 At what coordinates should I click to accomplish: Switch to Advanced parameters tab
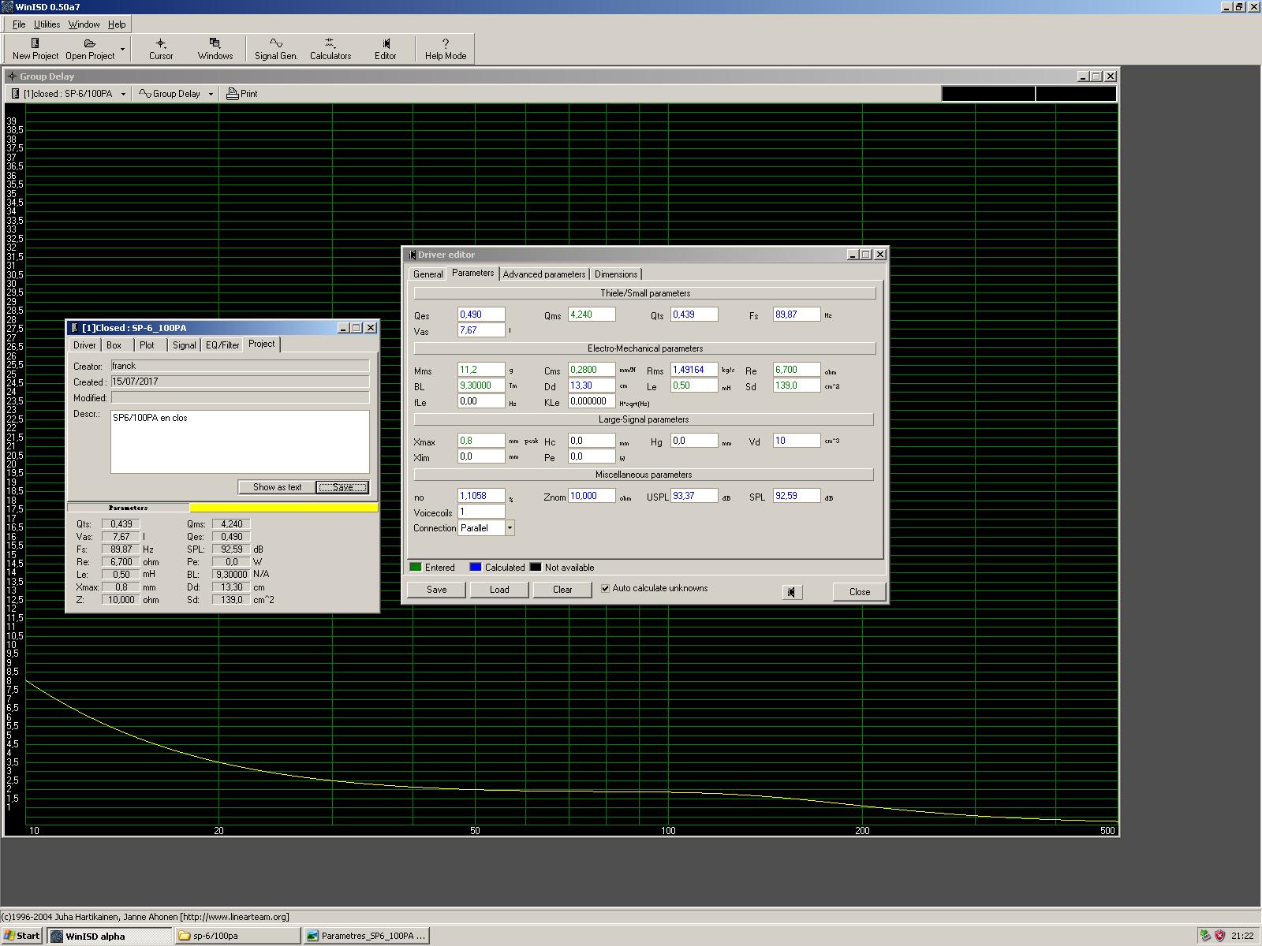[x=543, y=274]
